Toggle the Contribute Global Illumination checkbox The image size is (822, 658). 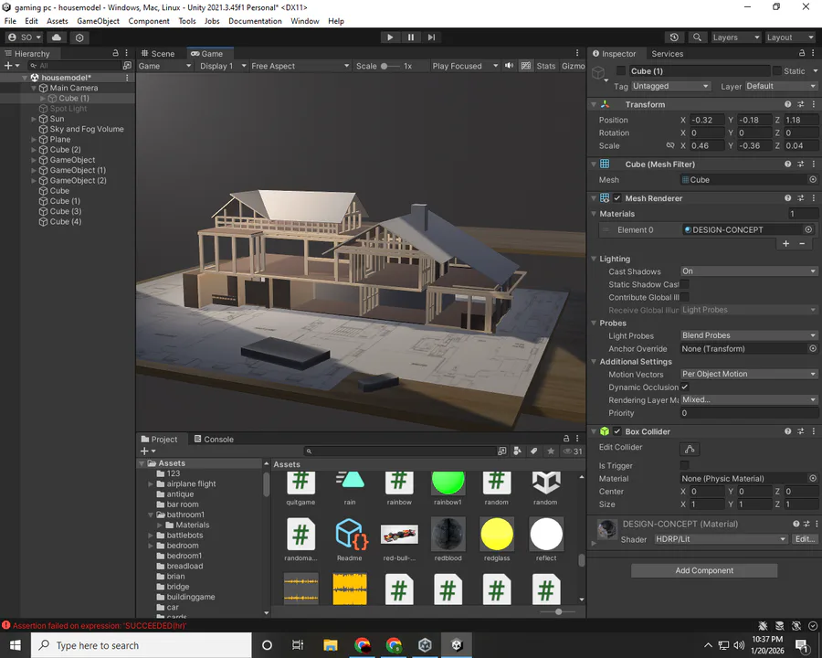[685, 297]
